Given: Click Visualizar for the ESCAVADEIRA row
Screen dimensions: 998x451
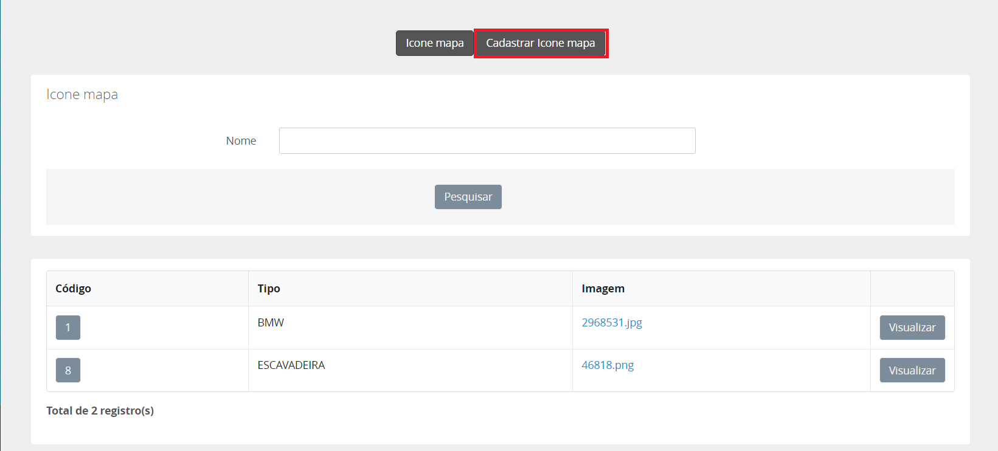Looking at the screenshot, I should (x=912, y=370).
